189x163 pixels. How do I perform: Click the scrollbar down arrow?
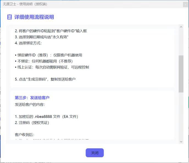(x=181, y=142)
